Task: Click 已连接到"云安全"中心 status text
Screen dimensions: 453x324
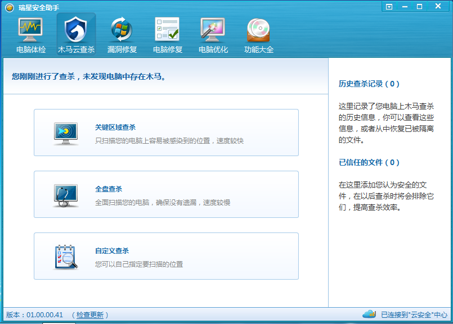Action: (414, 315)
